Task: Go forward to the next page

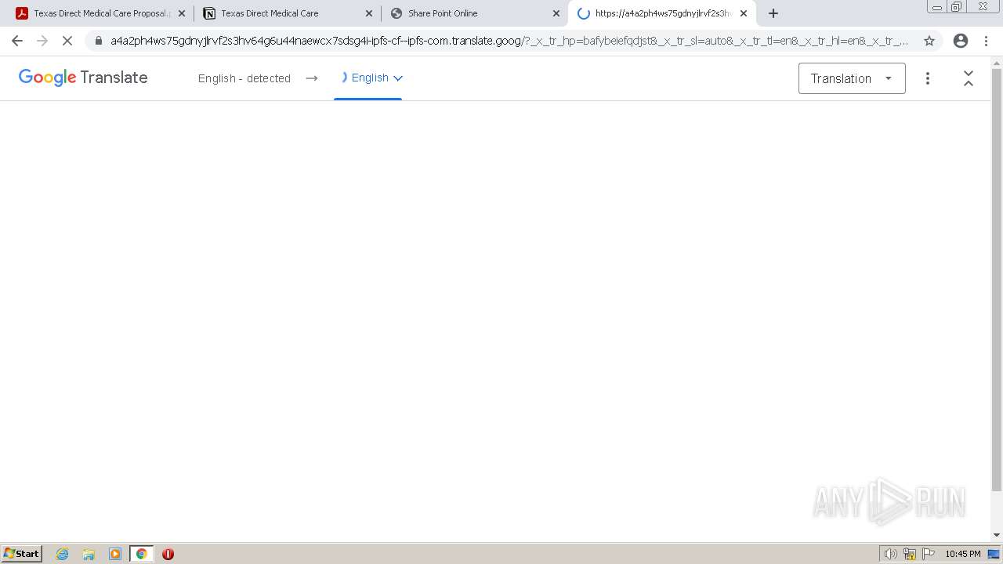Action: coord(42,41)
